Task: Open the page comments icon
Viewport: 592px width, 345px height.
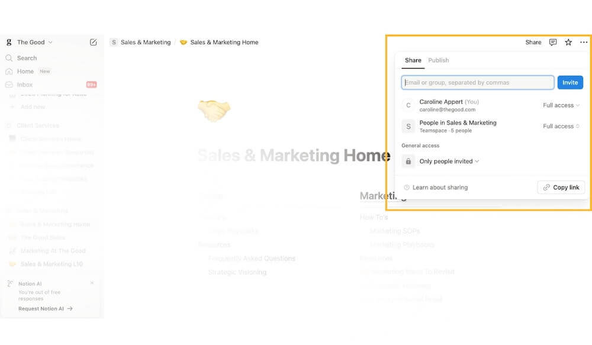Action: coord(553,42)
